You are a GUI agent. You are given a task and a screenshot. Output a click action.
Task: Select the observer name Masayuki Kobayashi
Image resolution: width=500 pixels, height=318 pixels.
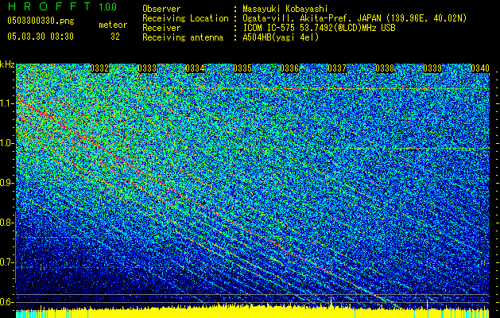[285, 9]
